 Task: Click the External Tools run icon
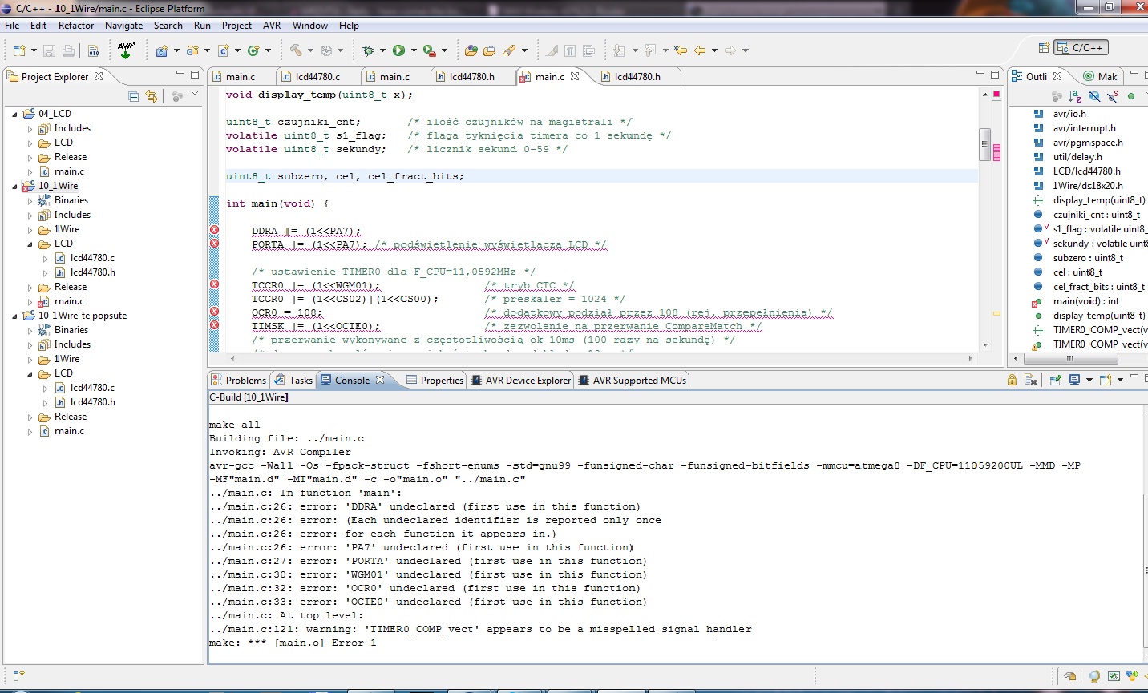pos(429,50)
